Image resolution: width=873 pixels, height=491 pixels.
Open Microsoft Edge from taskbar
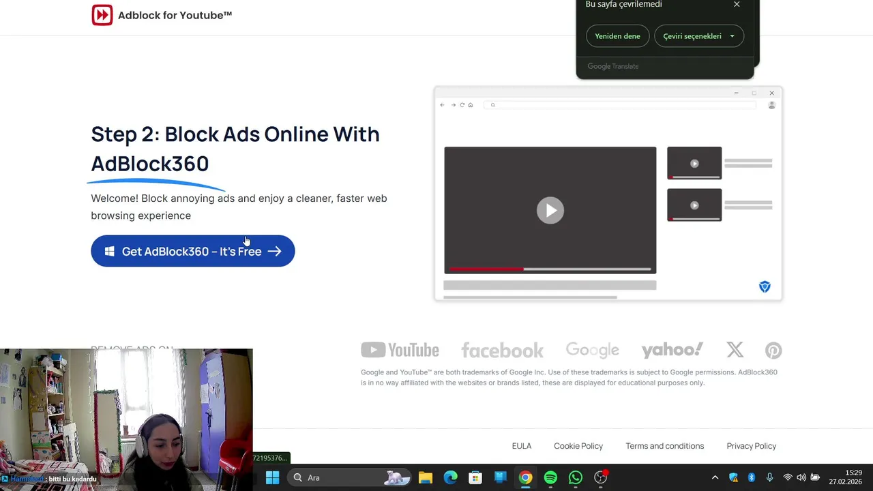[x=451, y=477]
